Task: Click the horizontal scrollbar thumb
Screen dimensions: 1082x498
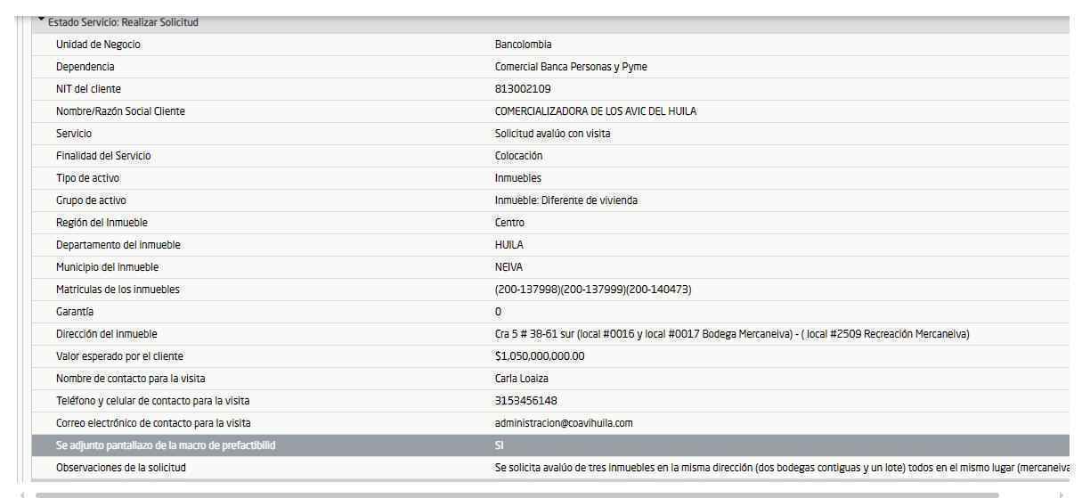Action: (517, 494)
